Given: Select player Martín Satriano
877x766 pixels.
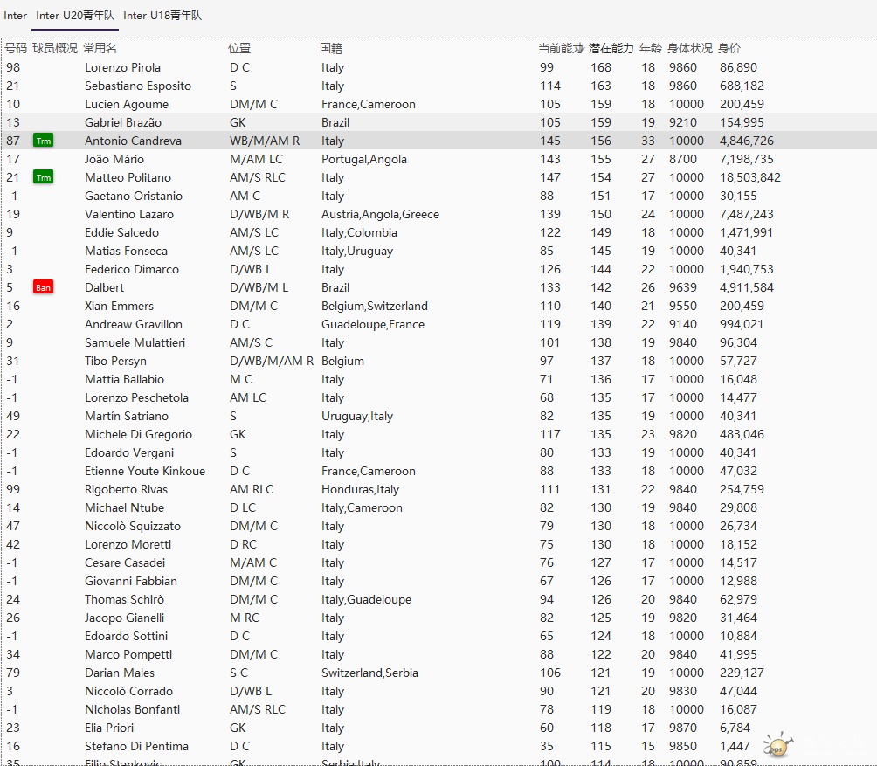Looking at the screenshot, I should point(127,416).
